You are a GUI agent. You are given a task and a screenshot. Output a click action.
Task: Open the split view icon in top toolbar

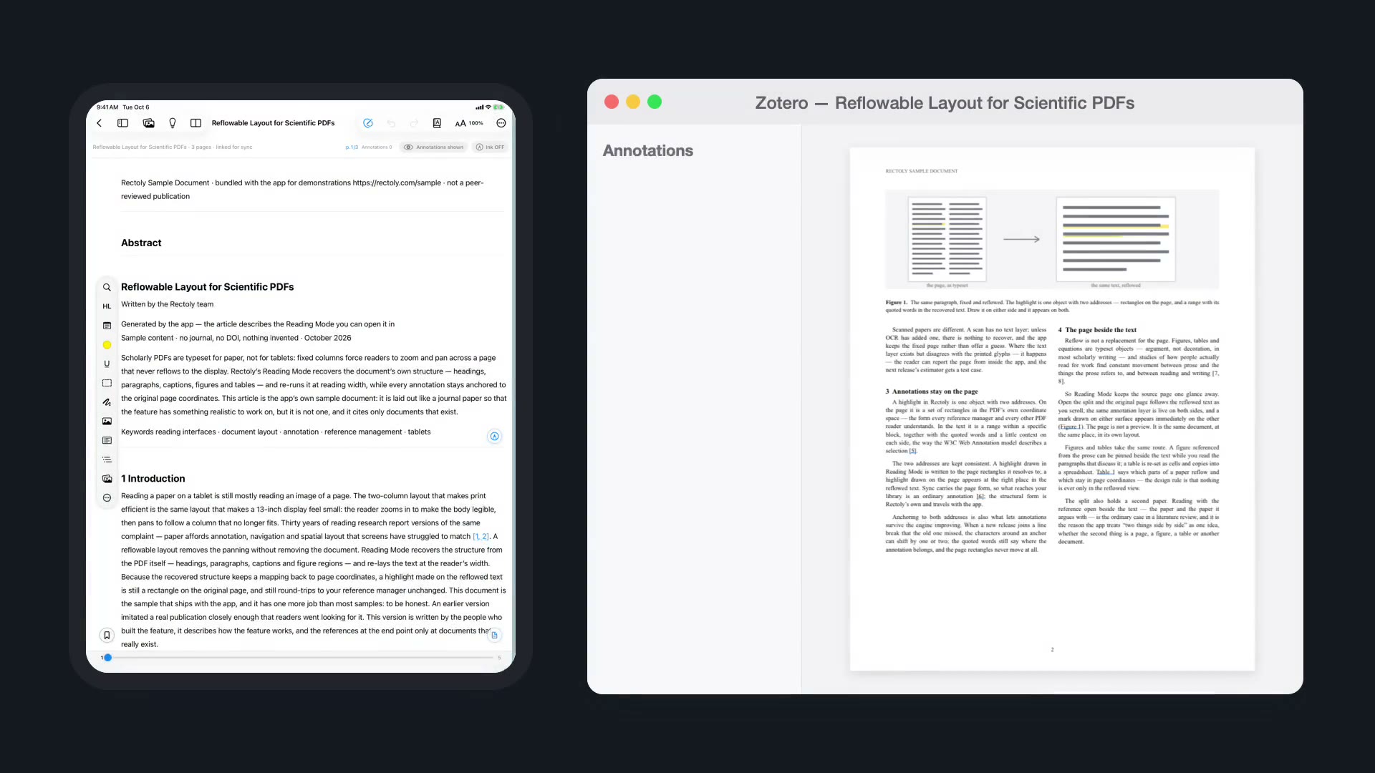196,123
